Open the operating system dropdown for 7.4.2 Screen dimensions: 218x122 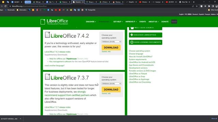click(x=111, y=42)
